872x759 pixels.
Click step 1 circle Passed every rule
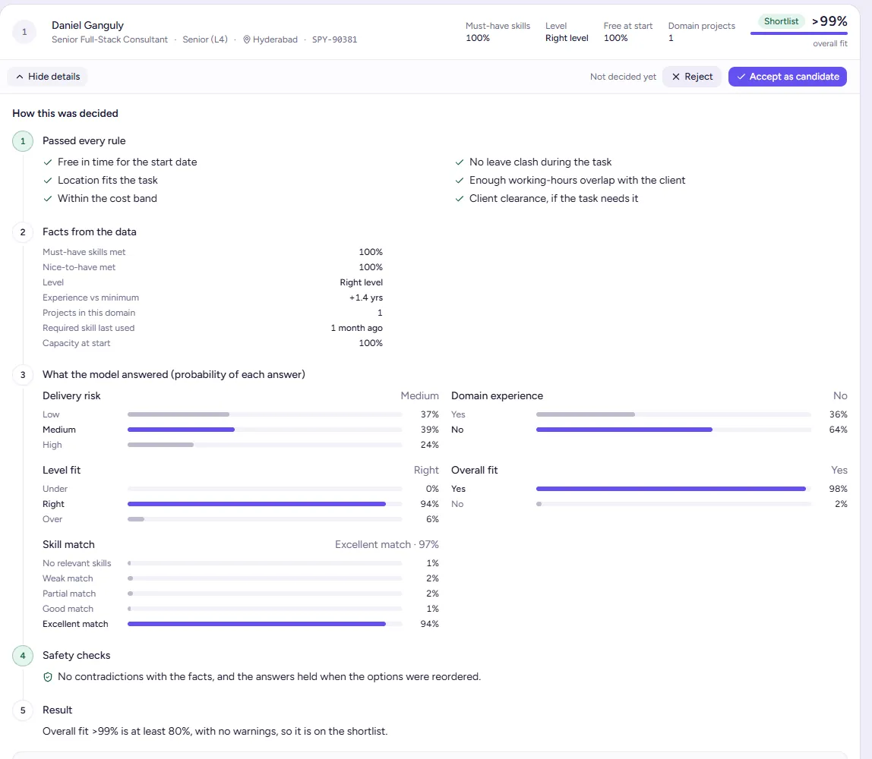coord(23,141)
